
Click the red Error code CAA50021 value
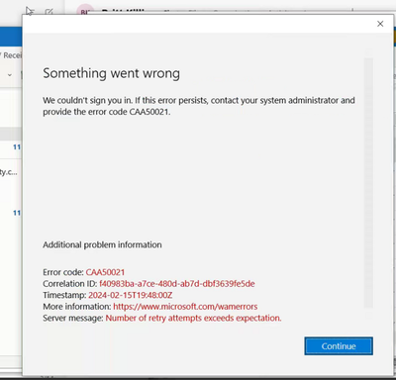pyautogui.click(x=105, y=272)
